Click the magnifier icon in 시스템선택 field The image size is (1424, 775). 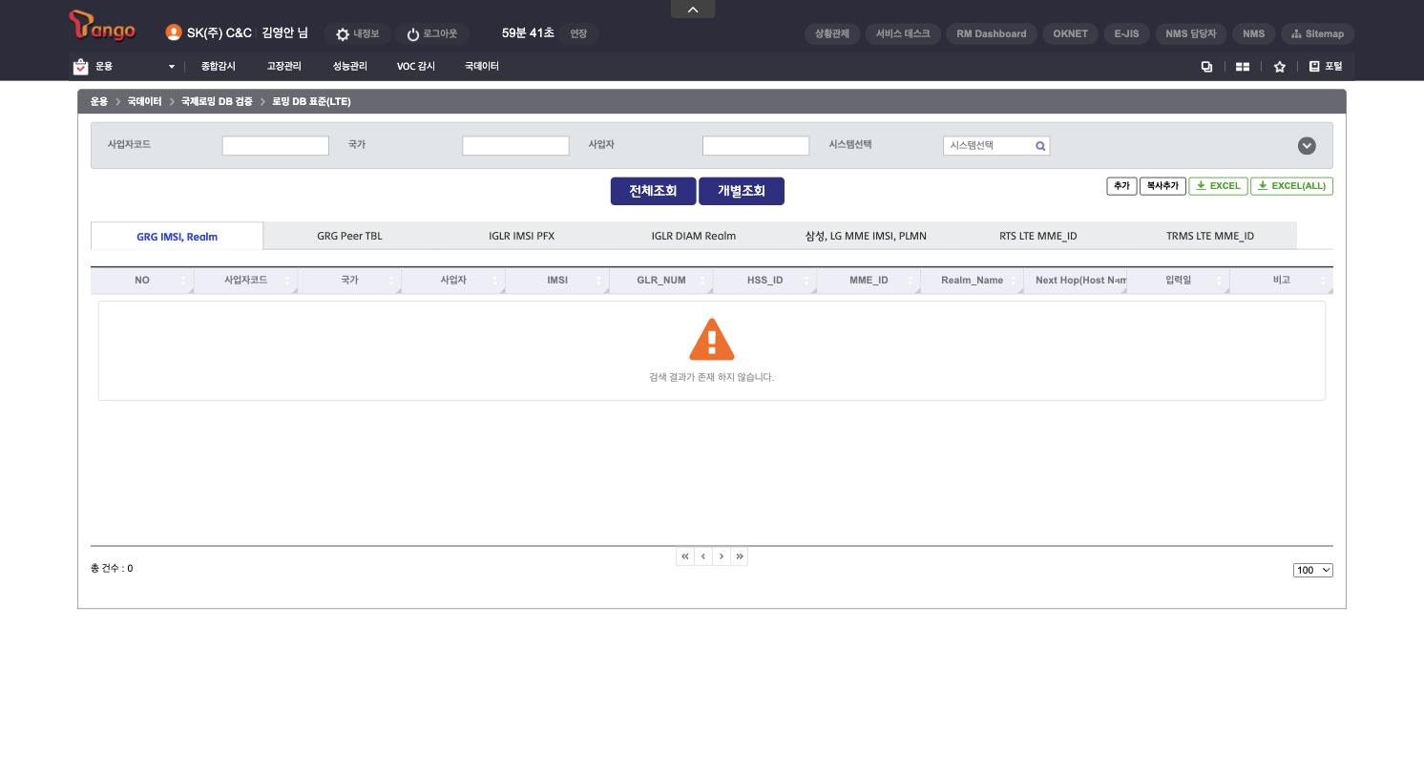point(1040,146)
